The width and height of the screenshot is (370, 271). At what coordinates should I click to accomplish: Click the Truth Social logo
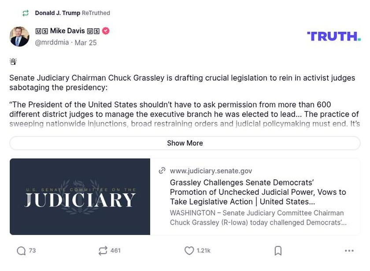[333, 36]
